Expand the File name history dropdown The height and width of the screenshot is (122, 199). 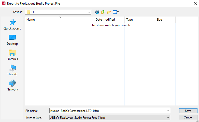(x=168, y=111)
